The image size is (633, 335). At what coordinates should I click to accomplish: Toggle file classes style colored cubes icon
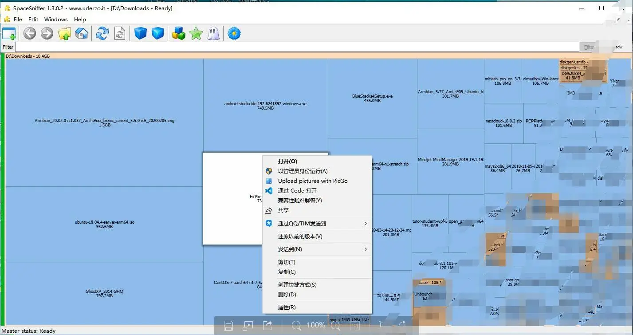pos(178,33)
